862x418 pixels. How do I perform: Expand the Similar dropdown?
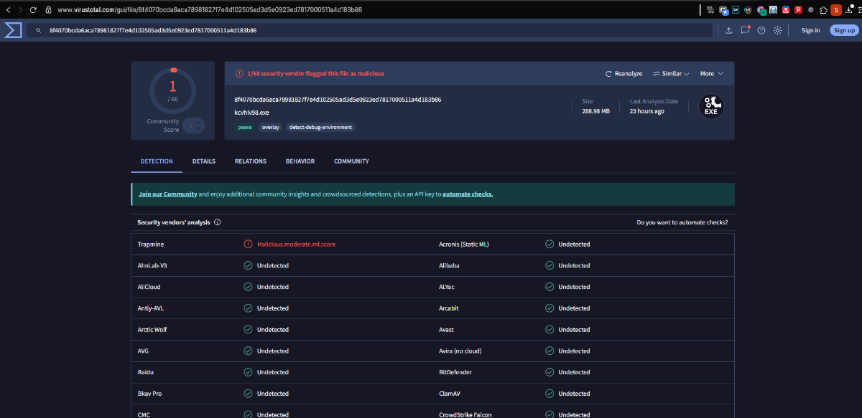click(671, 73)
